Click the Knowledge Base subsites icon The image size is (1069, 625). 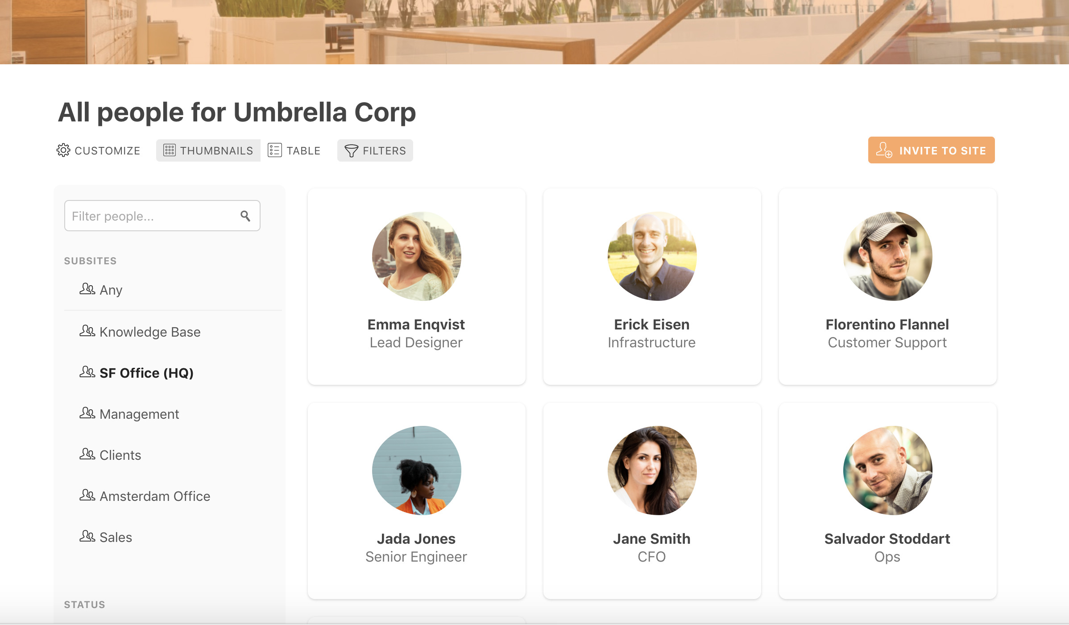coord(87,331)
